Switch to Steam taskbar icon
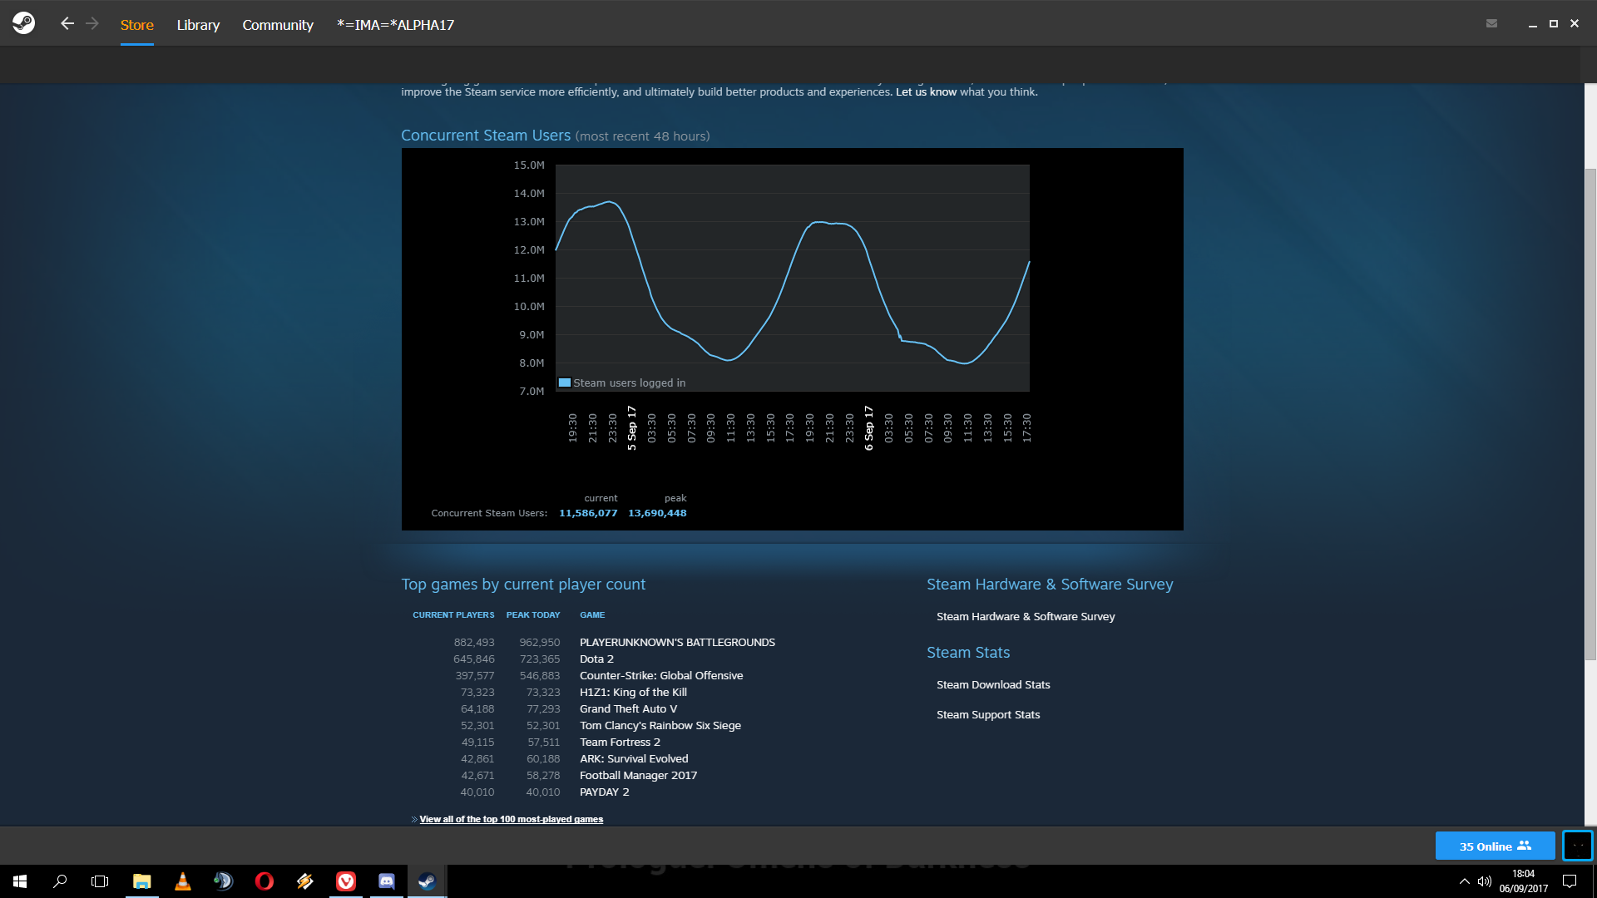Image resolution: width=1597 pixels, height=898 pixels. (427, 881)
